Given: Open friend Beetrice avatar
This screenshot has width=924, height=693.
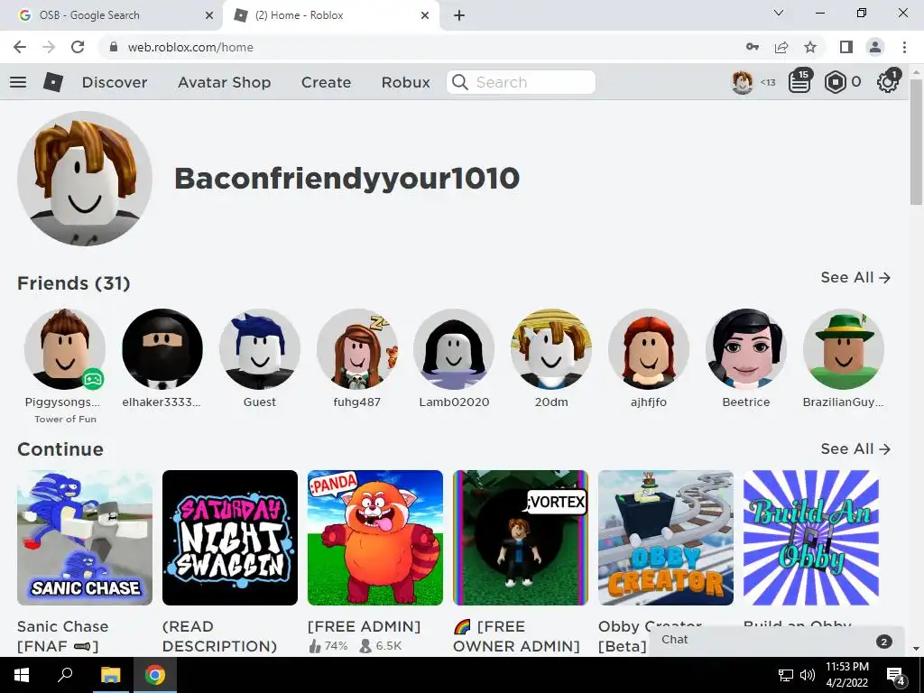Looking at the screenshot, I should coord(746,349).
